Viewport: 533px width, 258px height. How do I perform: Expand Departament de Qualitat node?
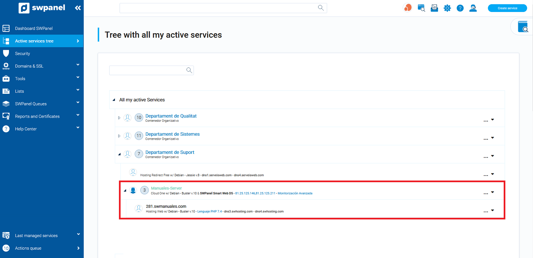[119, 118]
